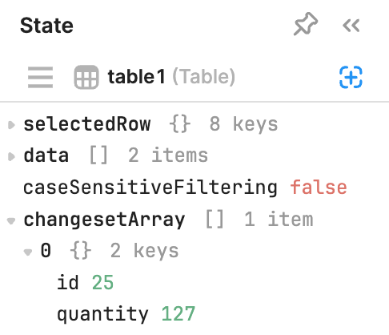The height and width of the screenshot is (335, 389).
Task: Open the hamburger list menu
Action: pyautogui.click(x=40, y=77)
